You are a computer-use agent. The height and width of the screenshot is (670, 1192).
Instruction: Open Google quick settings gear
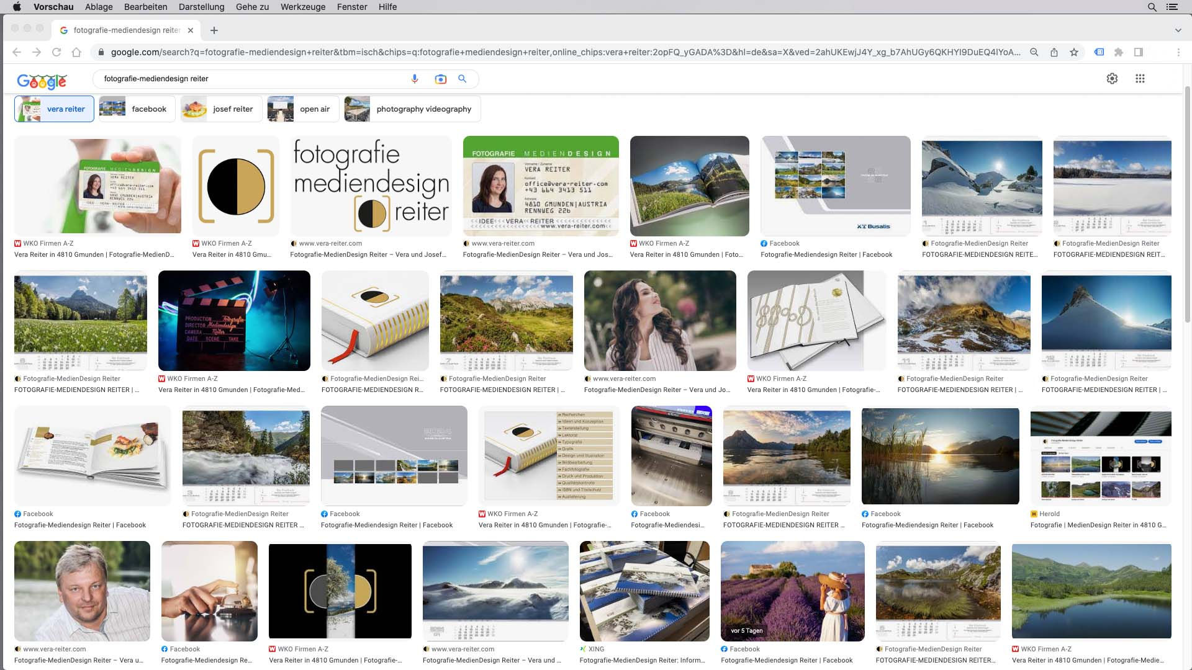[1112, 79]
